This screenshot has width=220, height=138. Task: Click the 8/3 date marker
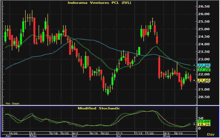coord(167,133)
